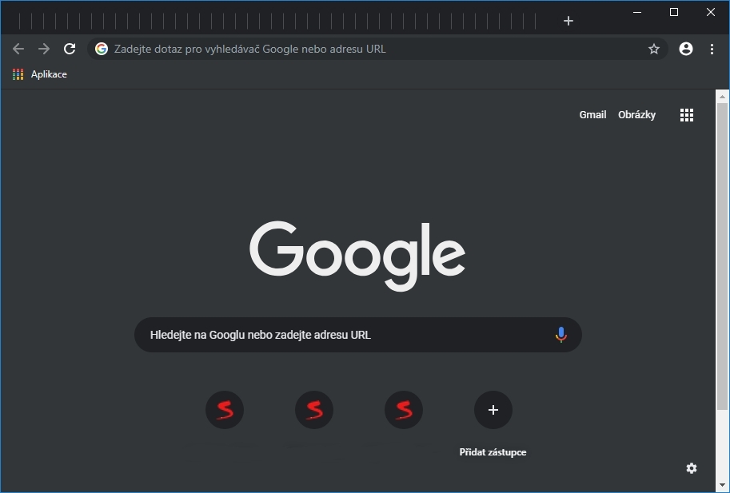This screenshot has height=493, width=730.
Task: Minimize the Chrome window
Action: tap(637, 13)
